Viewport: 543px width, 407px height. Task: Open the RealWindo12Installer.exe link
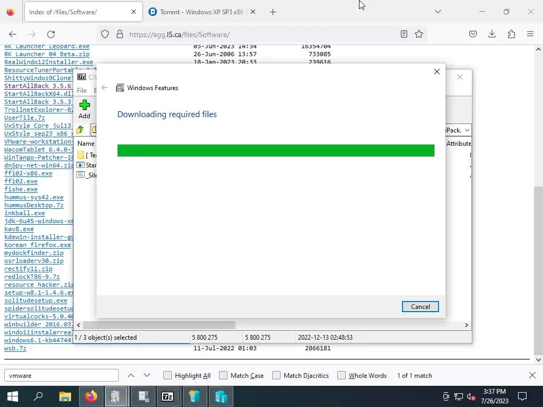coord(48,62)
